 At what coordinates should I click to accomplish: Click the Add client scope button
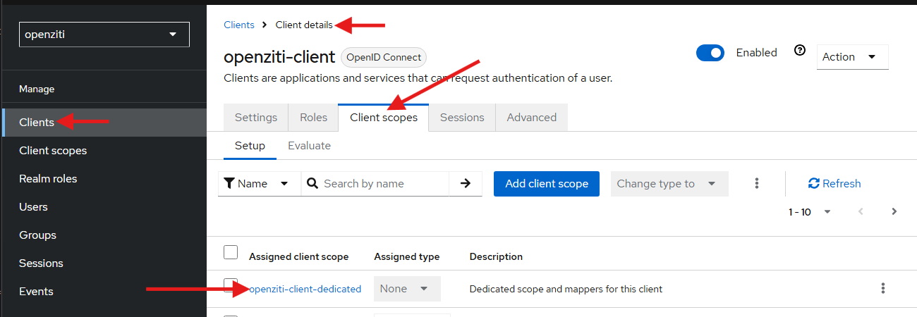[547, 183]
